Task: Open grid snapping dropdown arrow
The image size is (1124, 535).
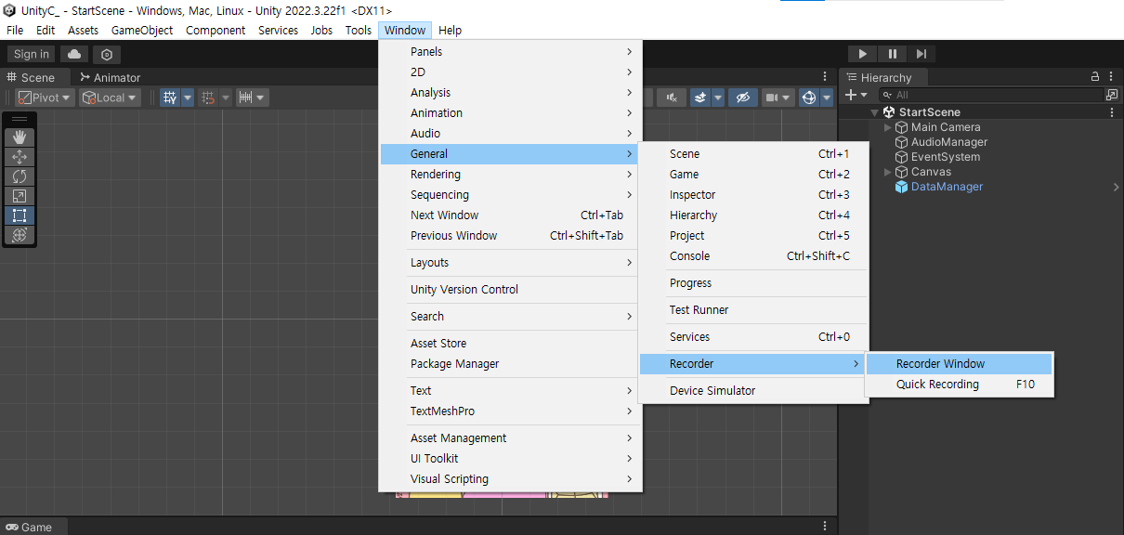Action: point(226,98)
